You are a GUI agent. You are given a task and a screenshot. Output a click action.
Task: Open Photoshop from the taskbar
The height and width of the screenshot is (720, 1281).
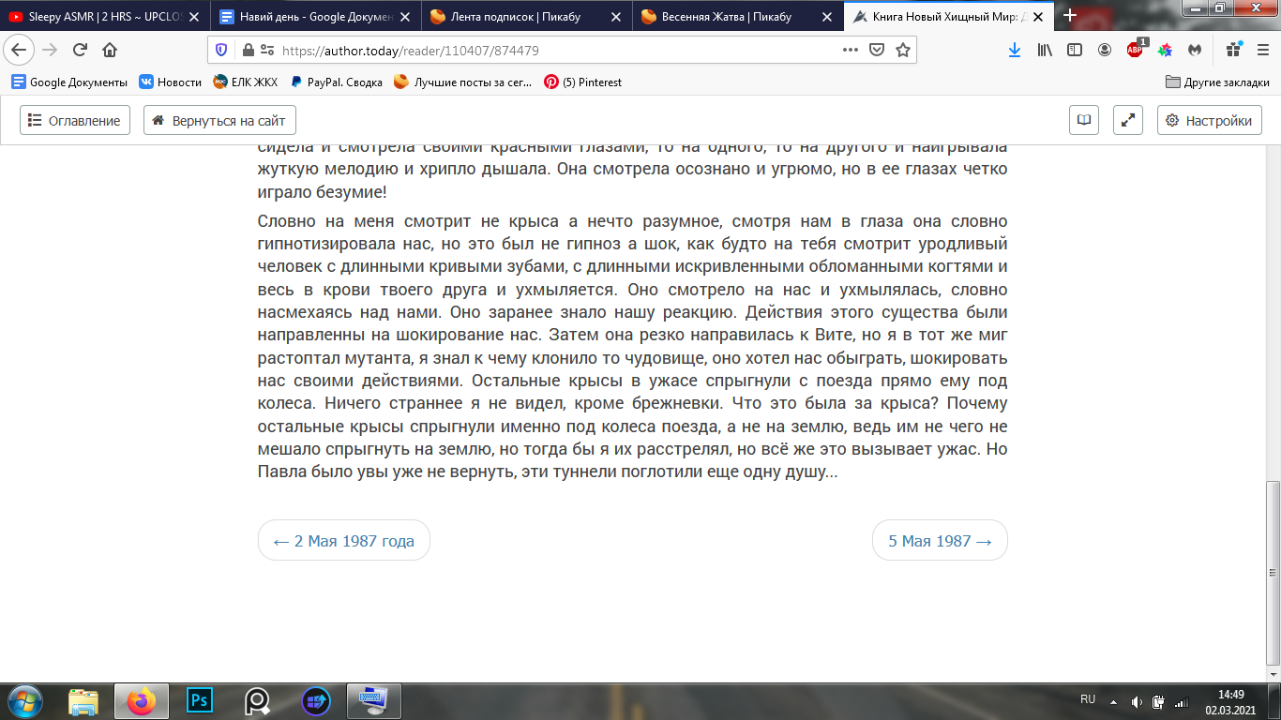click(x=200, y=700)
